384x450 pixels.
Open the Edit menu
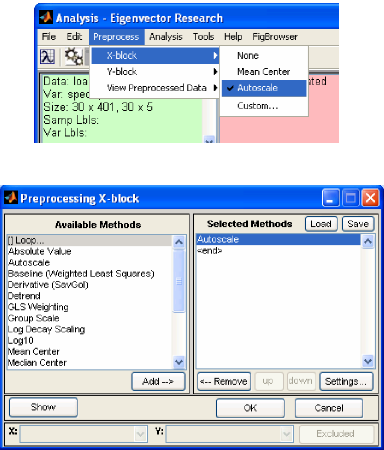74,37
